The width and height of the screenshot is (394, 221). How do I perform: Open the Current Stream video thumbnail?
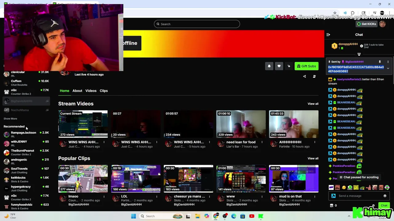[83, 124]
